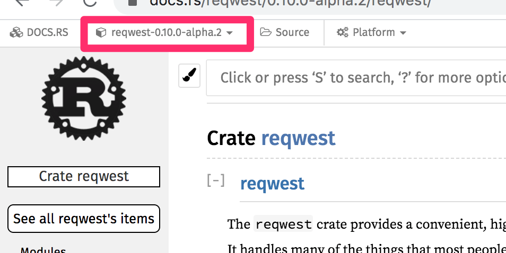Click the lock icon in the address bar
Image resolution: width=506 pixels, height=253 pixels.
133,3
